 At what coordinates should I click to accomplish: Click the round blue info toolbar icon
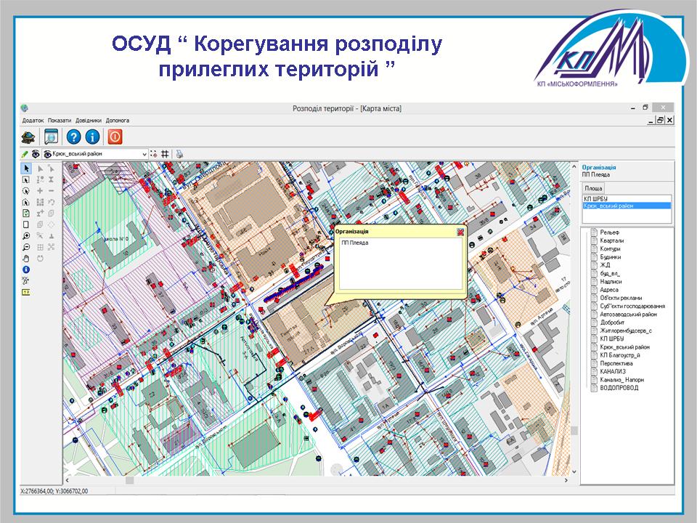(x=92, y=137)
